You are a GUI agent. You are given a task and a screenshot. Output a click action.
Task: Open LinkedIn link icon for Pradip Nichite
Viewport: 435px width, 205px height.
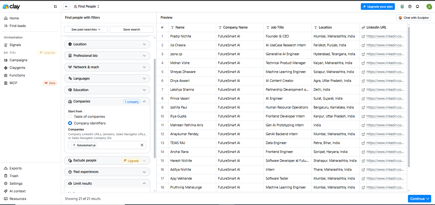tap(363, 36)
